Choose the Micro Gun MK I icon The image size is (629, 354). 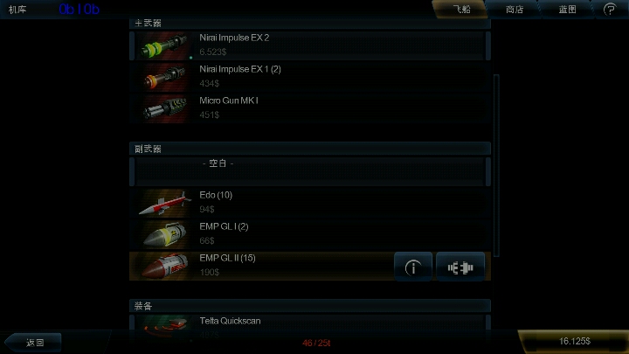163,108
